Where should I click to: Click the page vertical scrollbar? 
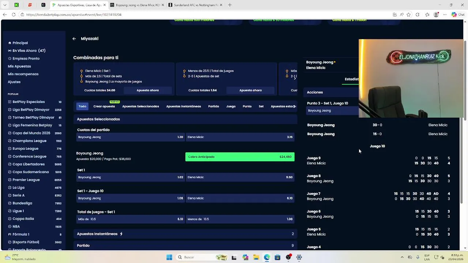click(x=465, y=80)
